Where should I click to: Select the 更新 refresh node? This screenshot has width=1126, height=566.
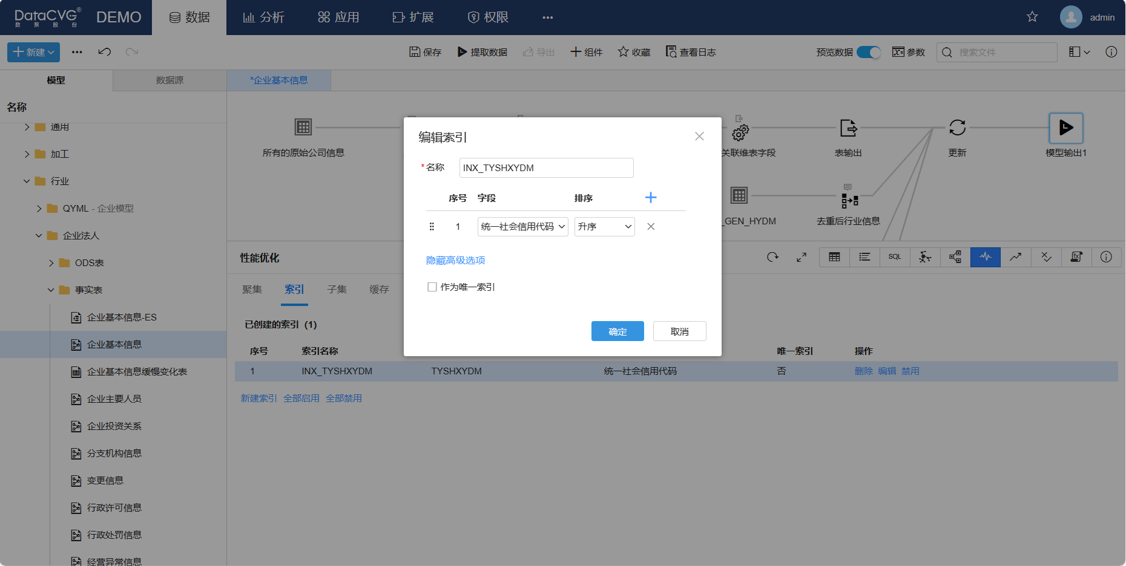click(957, 128)
